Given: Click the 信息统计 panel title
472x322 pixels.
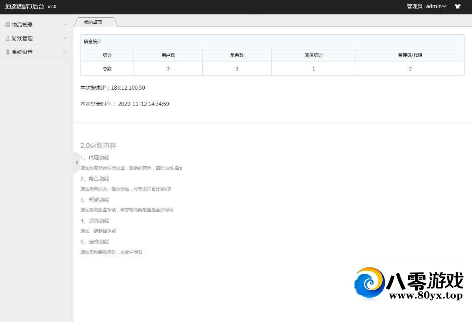Looking at the screenshot, I should [x=93, y=42].
